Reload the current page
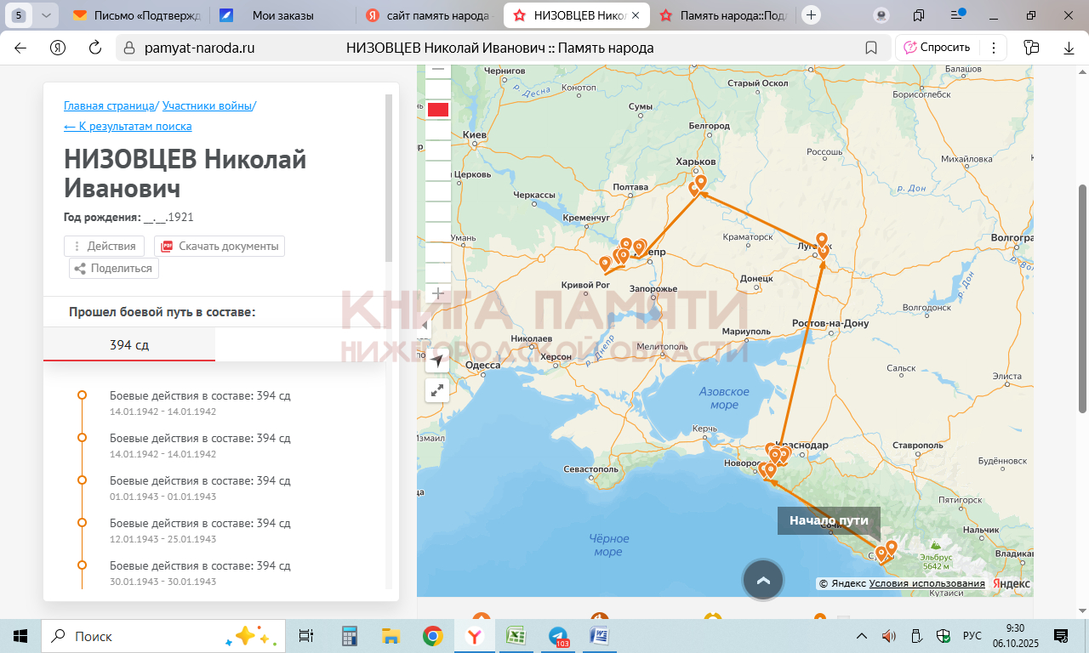This screenshot has width=1089, height=653. click(x=95, y=48)
